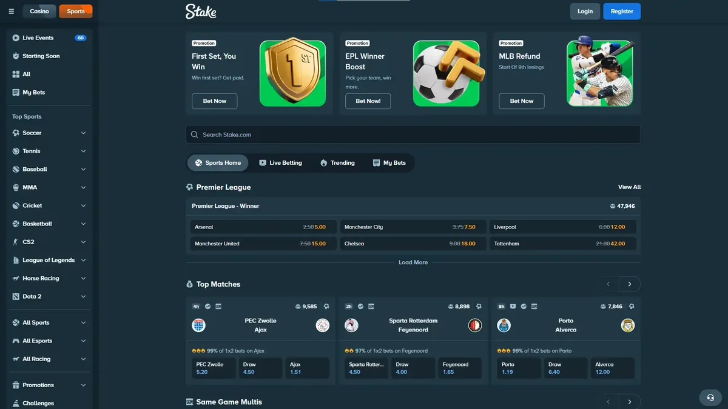728x409 pixels.
Task: Expand the Tennis sidebar section
Action: (x=83, y=151)
